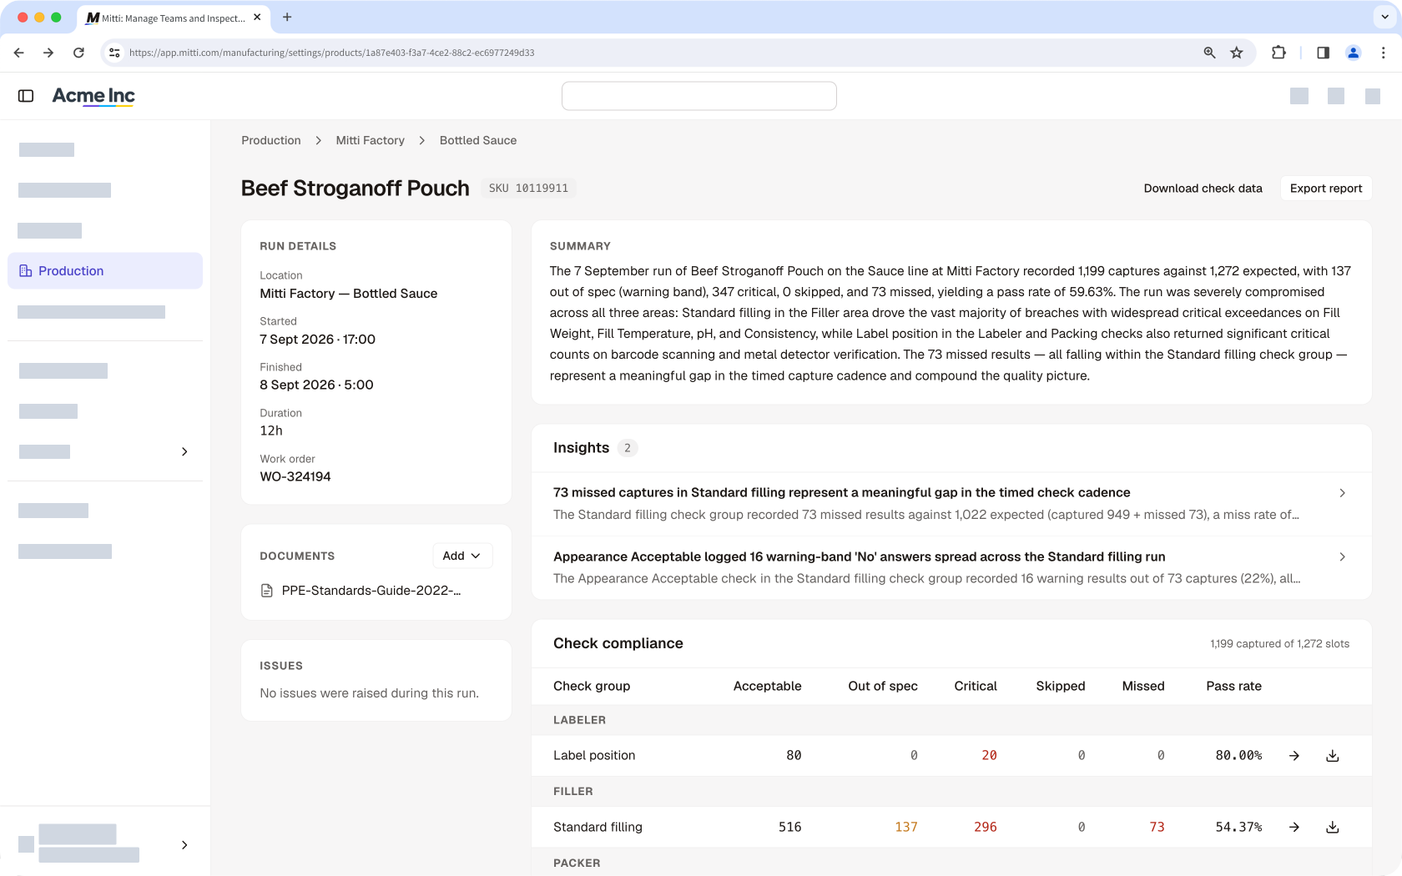The image size is (1402, 876).
Task: Go to Bottled Sauce breadcrumb
Action: click(x=478, y=140)
